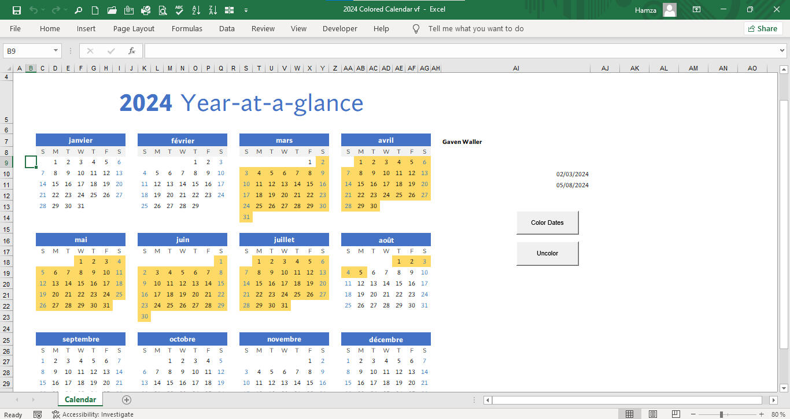Viewport: 790px width, 419px height.
Task: Click the Insert Function fx icon
Action: coord(132,51)
